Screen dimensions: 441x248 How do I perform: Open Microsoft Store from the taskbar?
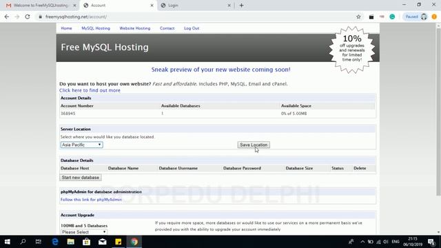point(86,242)
